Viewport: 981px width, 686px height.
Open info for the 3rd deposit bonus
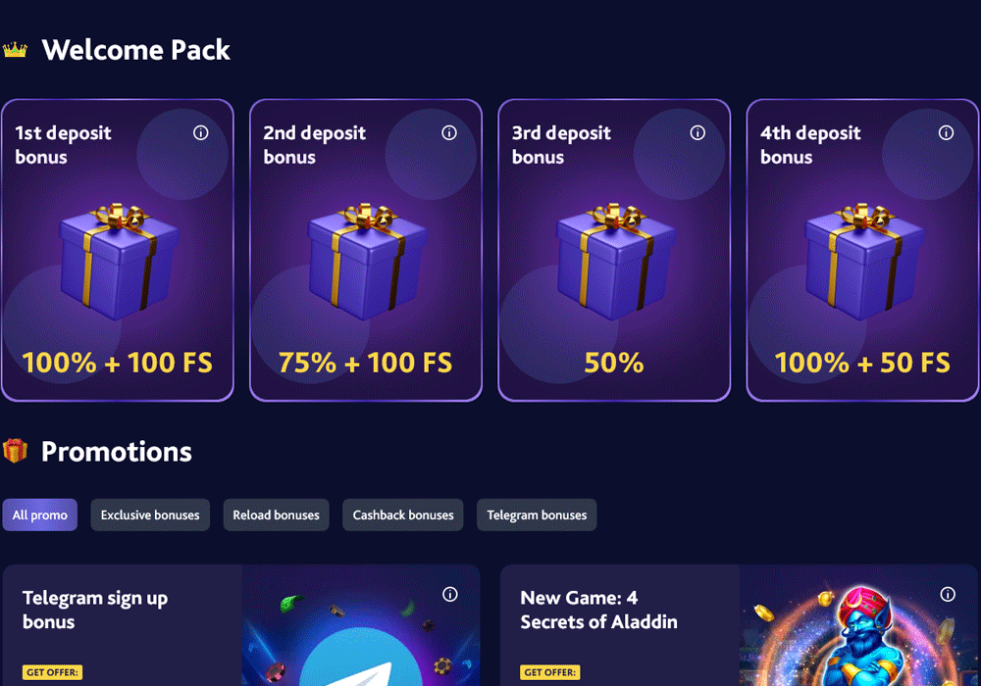pyautogui.click(x=697, y=132)
